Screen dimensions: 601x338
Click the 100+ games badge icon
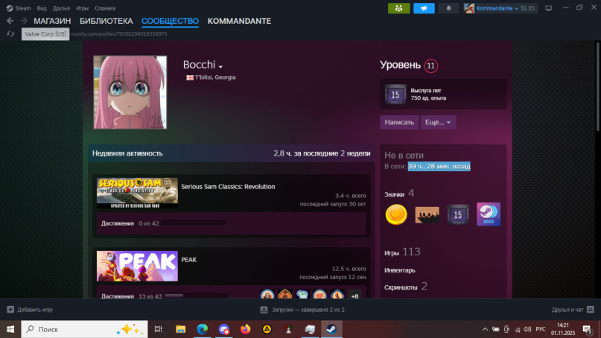(x=427, y=214)
